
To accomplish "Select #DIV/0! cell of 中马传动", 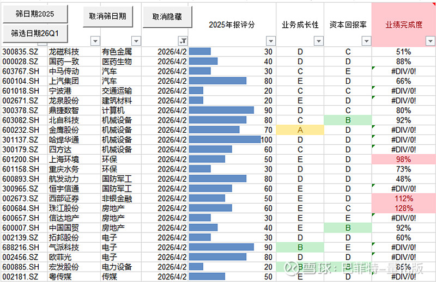I will (x=404, y=71).
